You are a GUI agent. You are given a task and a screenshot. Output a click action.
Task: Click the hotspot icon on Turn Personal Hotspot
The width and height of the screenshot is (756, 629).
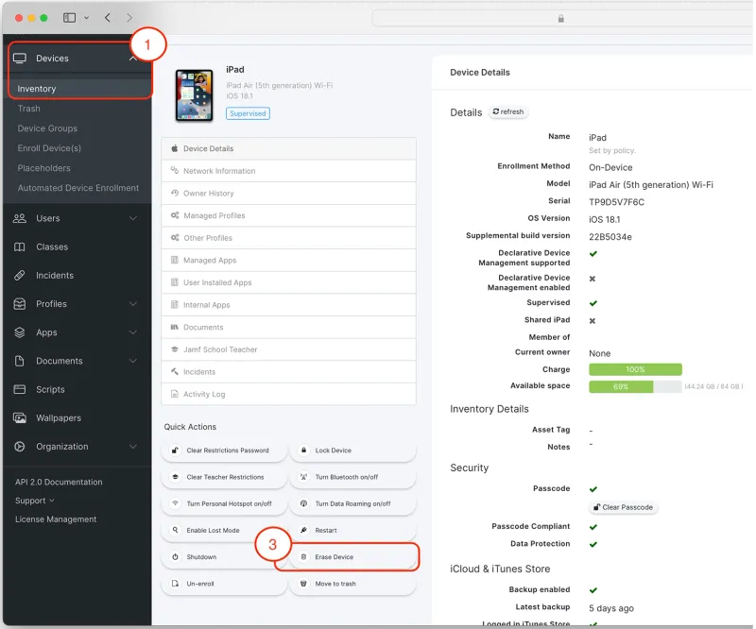pyautogui.click(x=175, y=503)
